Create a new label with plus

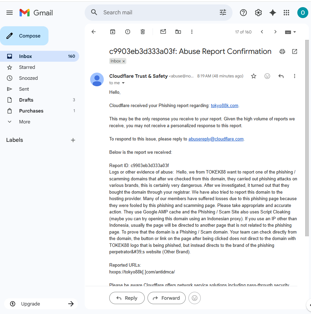click(x=73, y=140)
